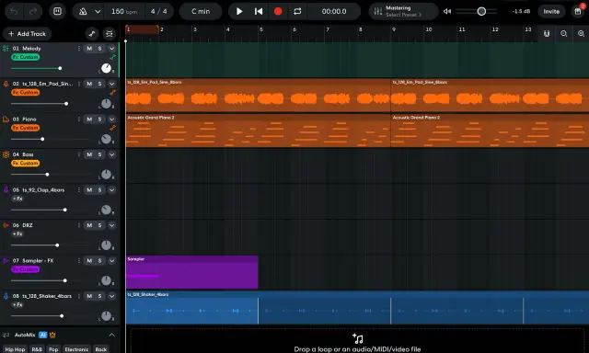
Task: Open the gift notifications icon
Action: pos(578,11)
